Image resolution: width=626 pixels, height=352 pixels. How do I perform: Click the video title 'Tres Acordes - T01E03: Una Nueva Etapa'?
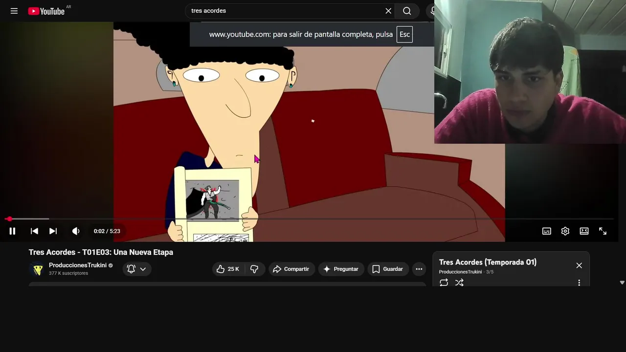click(101, 252)
